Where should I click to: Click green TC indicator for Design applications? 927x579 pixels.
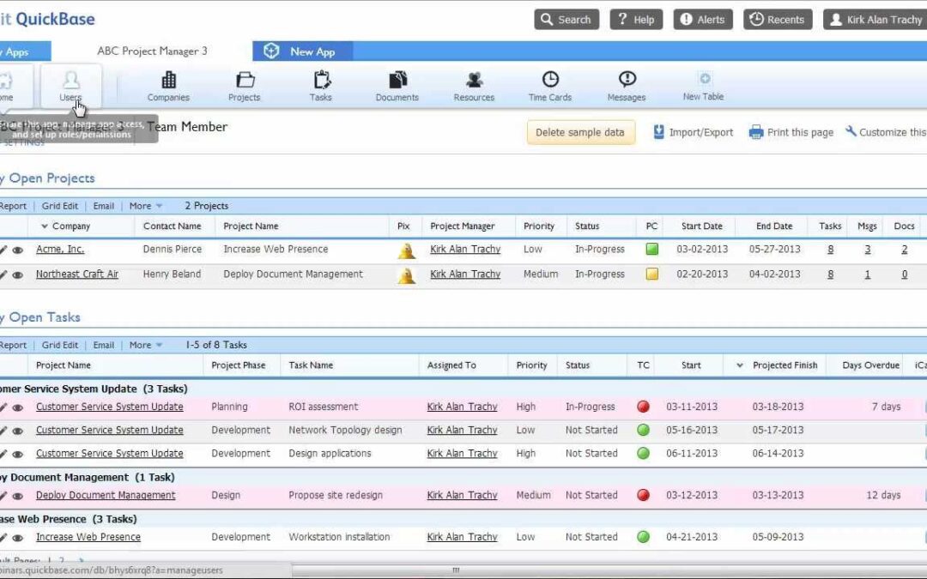tap(643, 453)
